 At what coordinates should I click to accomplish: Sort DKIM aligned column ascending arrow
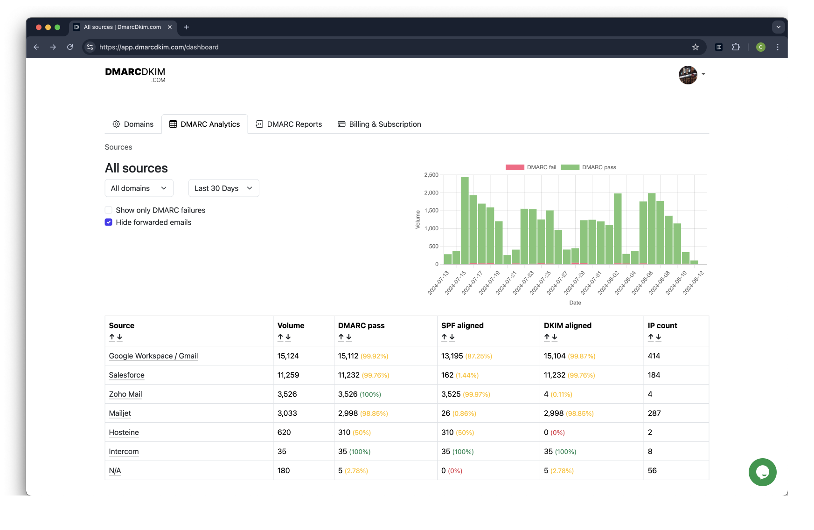547,337
